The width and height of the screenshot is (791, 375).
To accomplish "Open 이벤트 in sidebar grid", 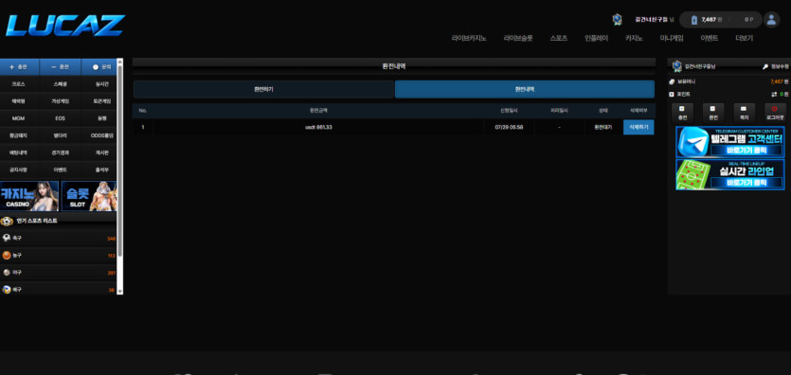I will [x=60, y=170].
